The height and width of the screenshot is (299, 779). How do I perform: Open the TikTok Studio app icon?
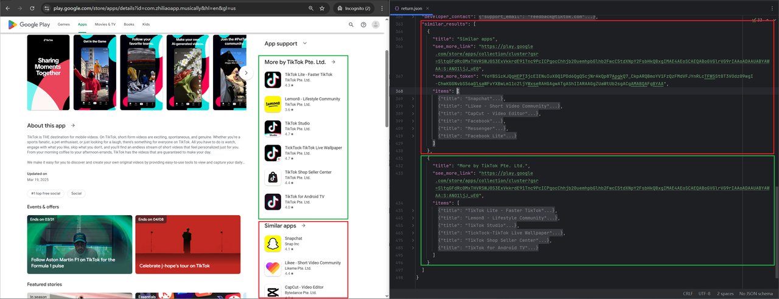click(273, 128)
